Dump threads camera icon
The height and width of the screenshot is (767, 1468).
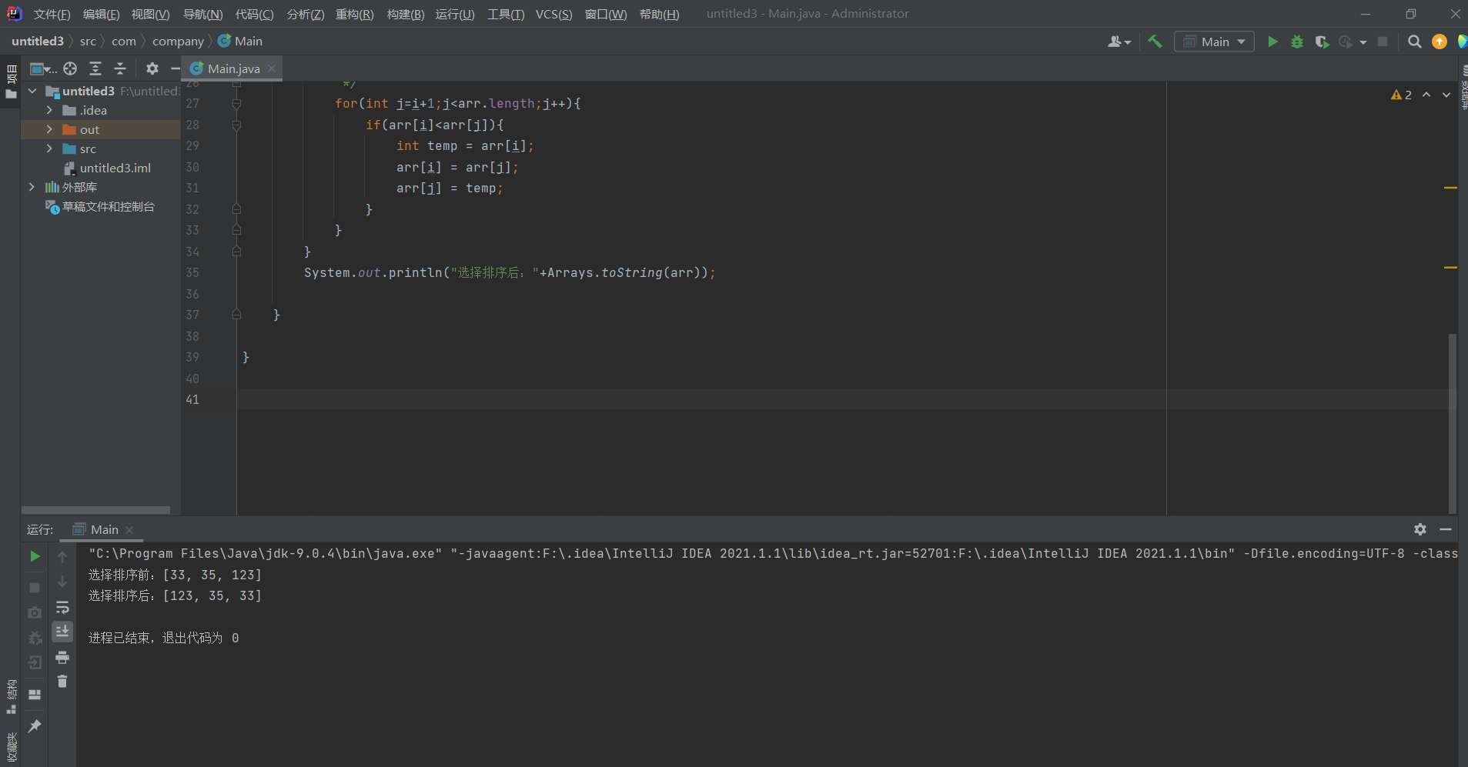pos(35,613)
